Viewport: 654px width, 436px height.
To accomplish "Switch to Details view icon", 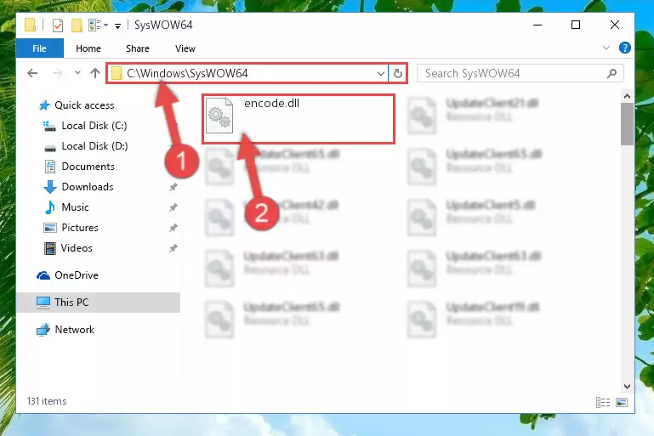I will click(603, 402).
